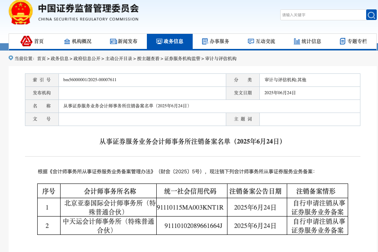Click the home icon beside 首页

tap(27, 41)
